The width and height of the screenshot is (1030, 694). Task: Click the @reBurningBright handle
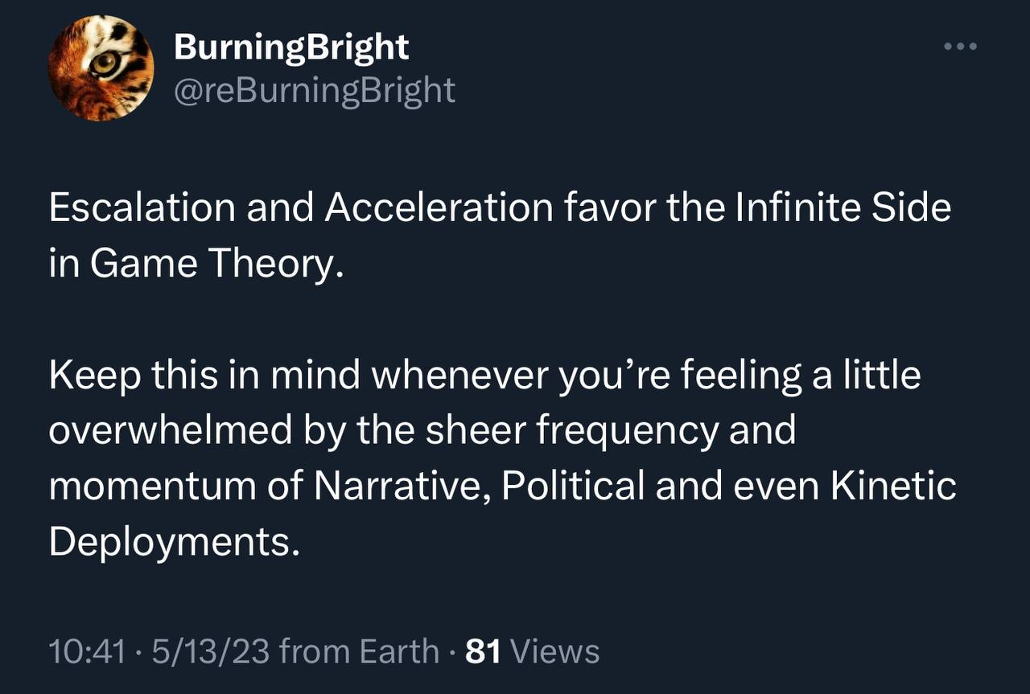tap(315, 91)
